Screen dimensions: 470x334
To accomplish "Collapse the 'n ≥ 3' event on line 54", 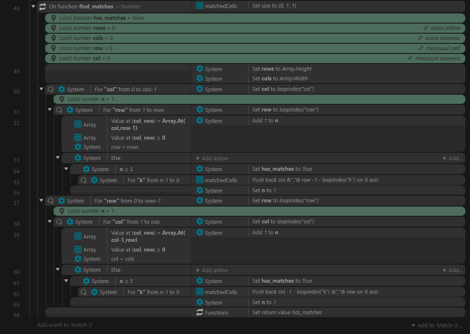I will pyautogui.click(x=66, y=169).
